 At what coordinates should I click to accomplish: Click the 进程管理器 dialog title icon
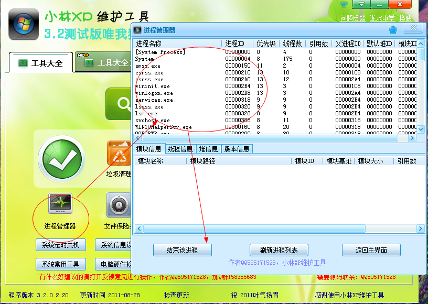pos(137,30)
